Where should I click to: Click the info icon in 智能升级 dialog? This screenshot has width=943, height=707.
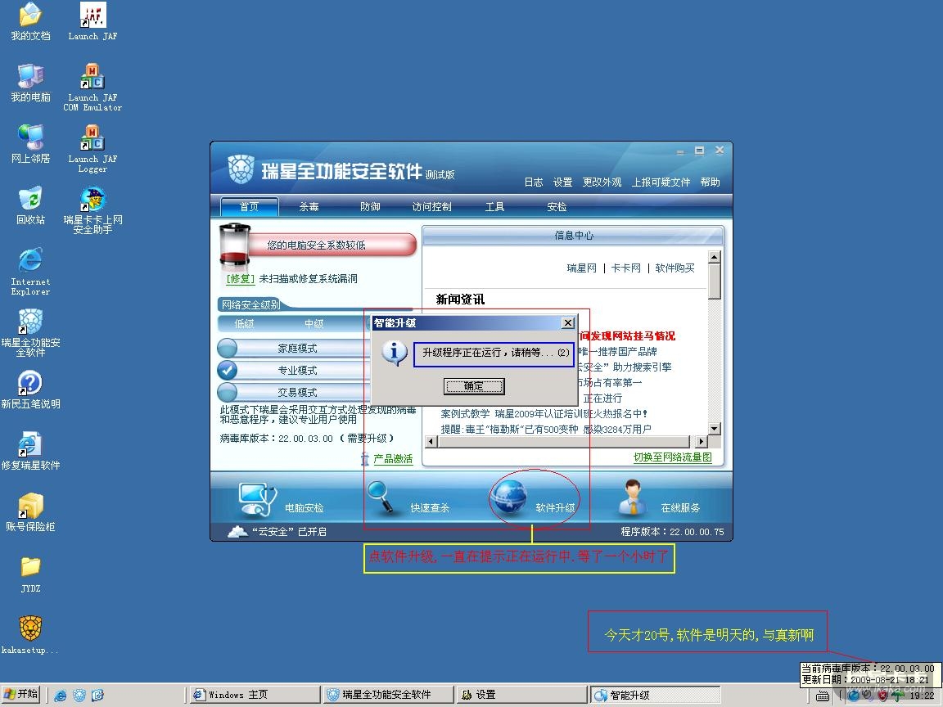[395, 353]
